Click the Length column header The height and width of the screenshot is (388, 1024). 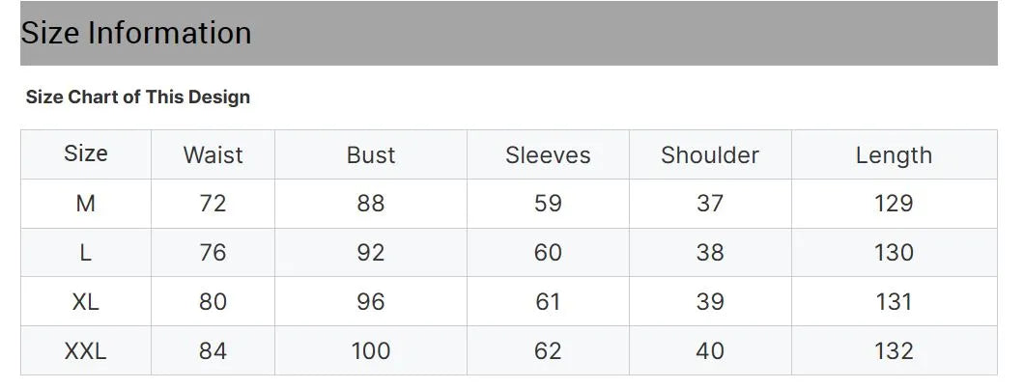[x=894, y=155]
